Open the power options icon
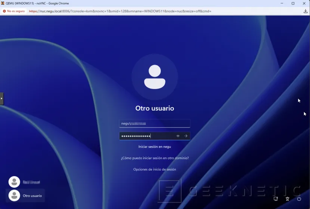 [x=299, y=199]
